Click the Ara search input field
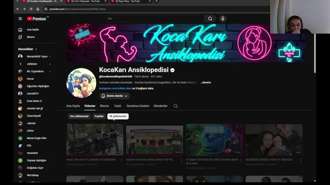This screenshot has height=185, width=330. tap(154, 18)
